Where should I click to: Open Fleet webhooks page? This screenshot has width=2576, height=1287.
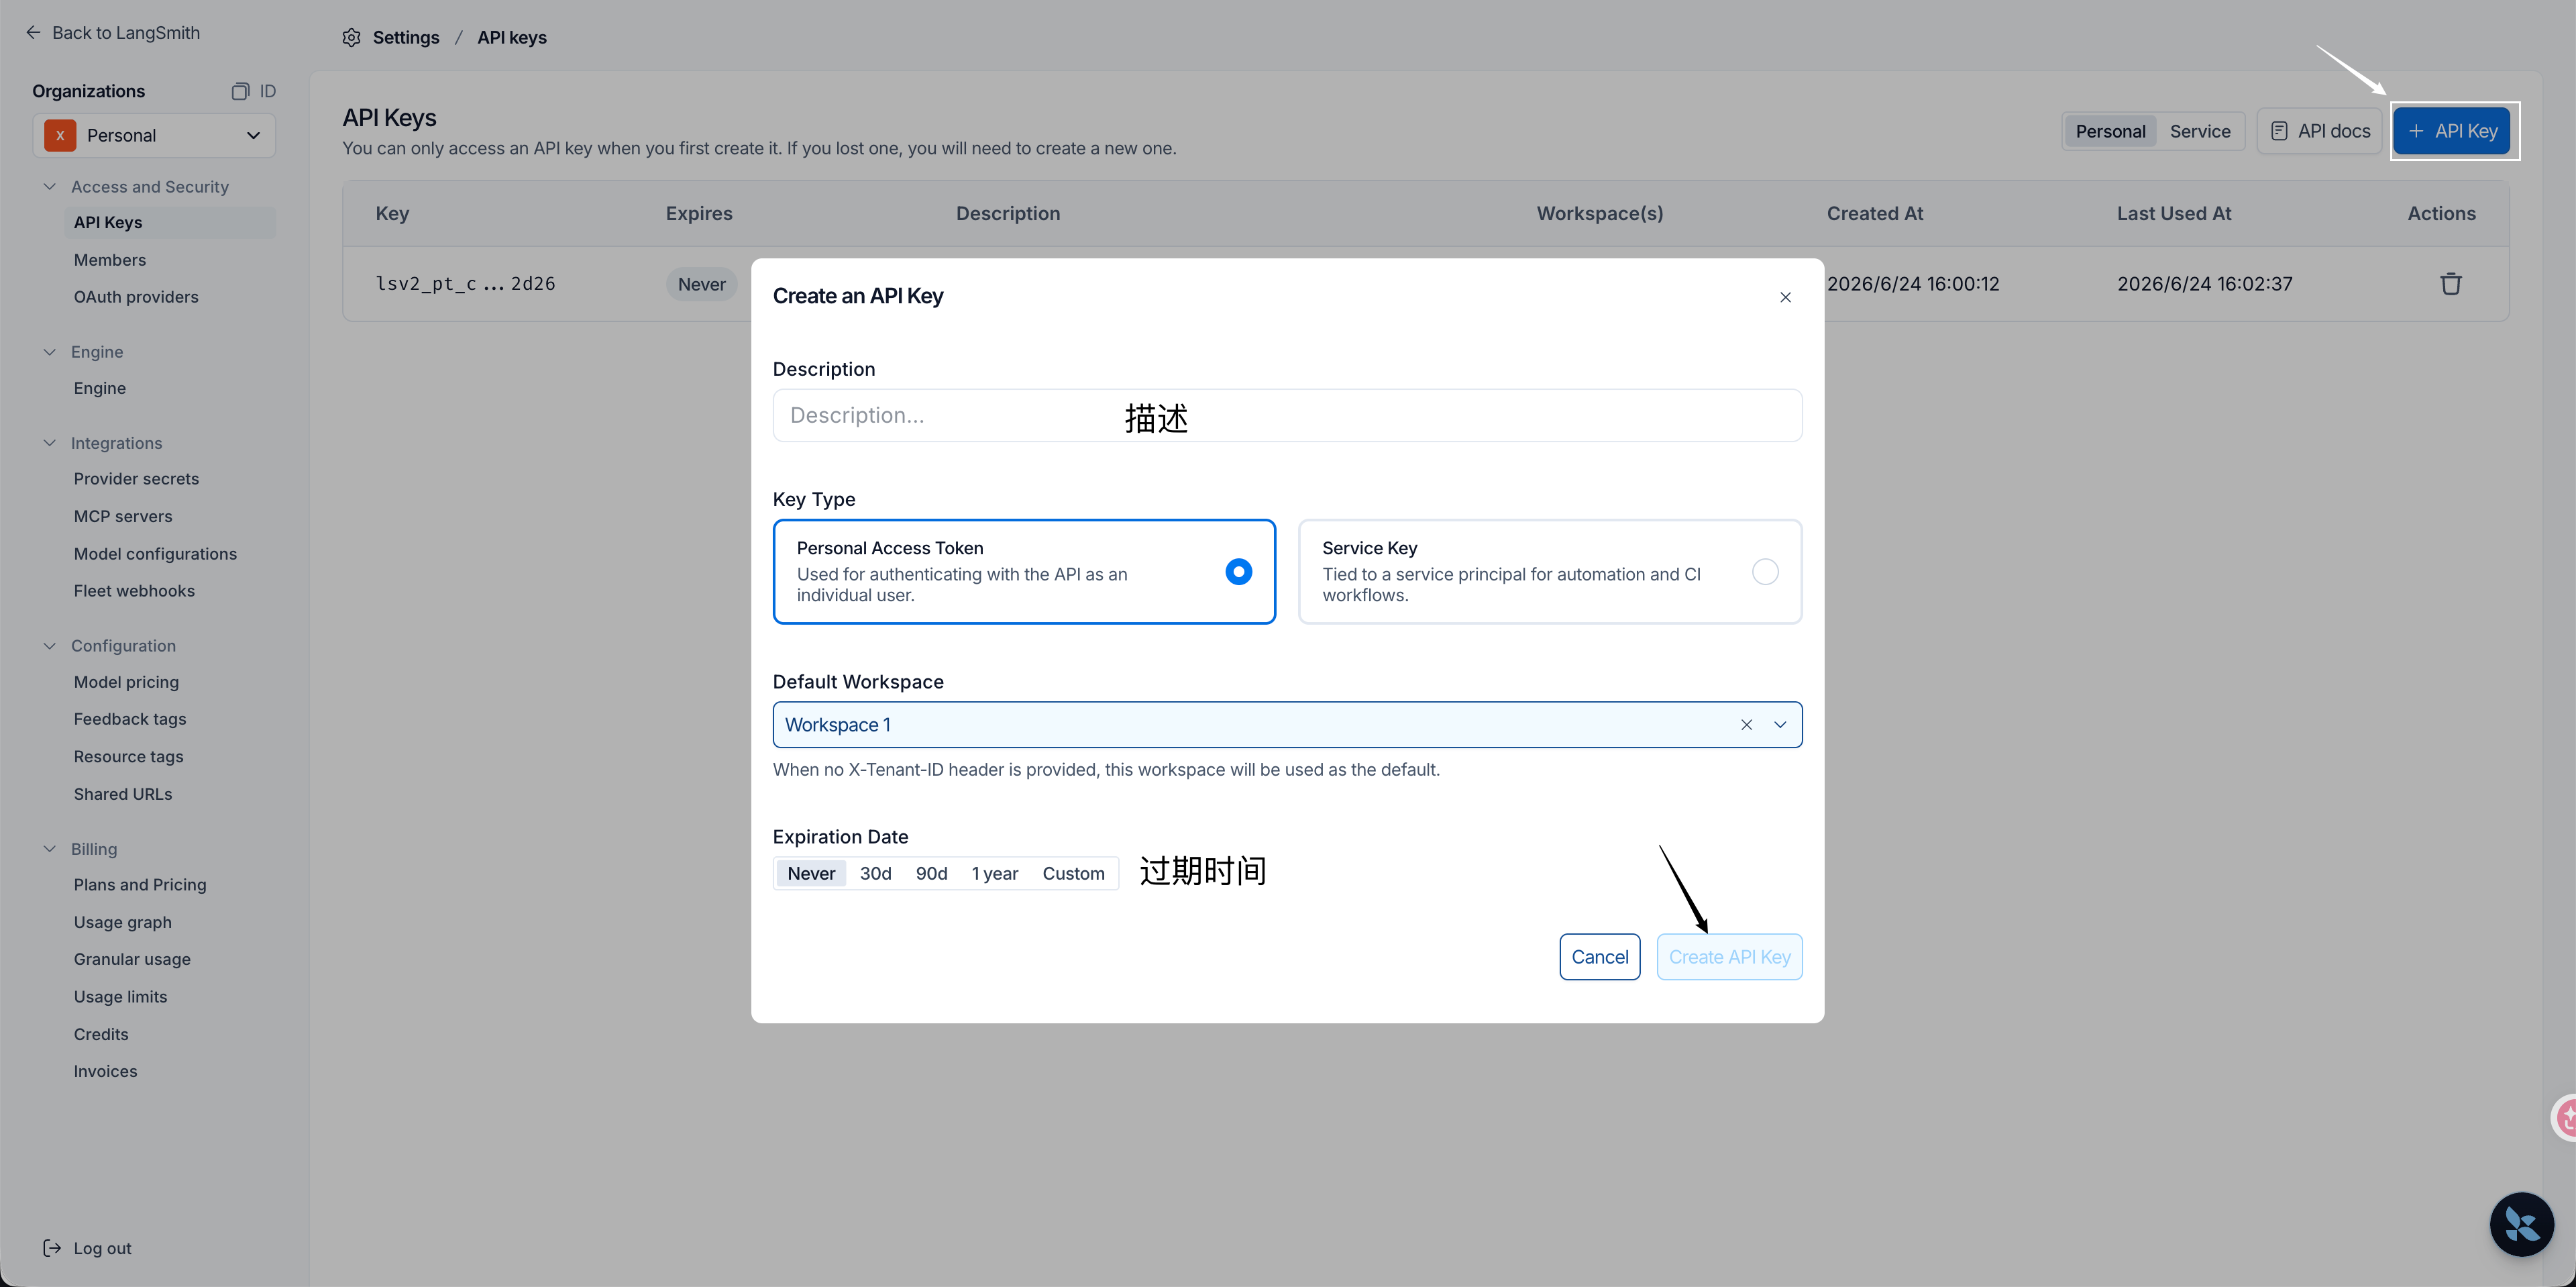[x=134, y=591]
